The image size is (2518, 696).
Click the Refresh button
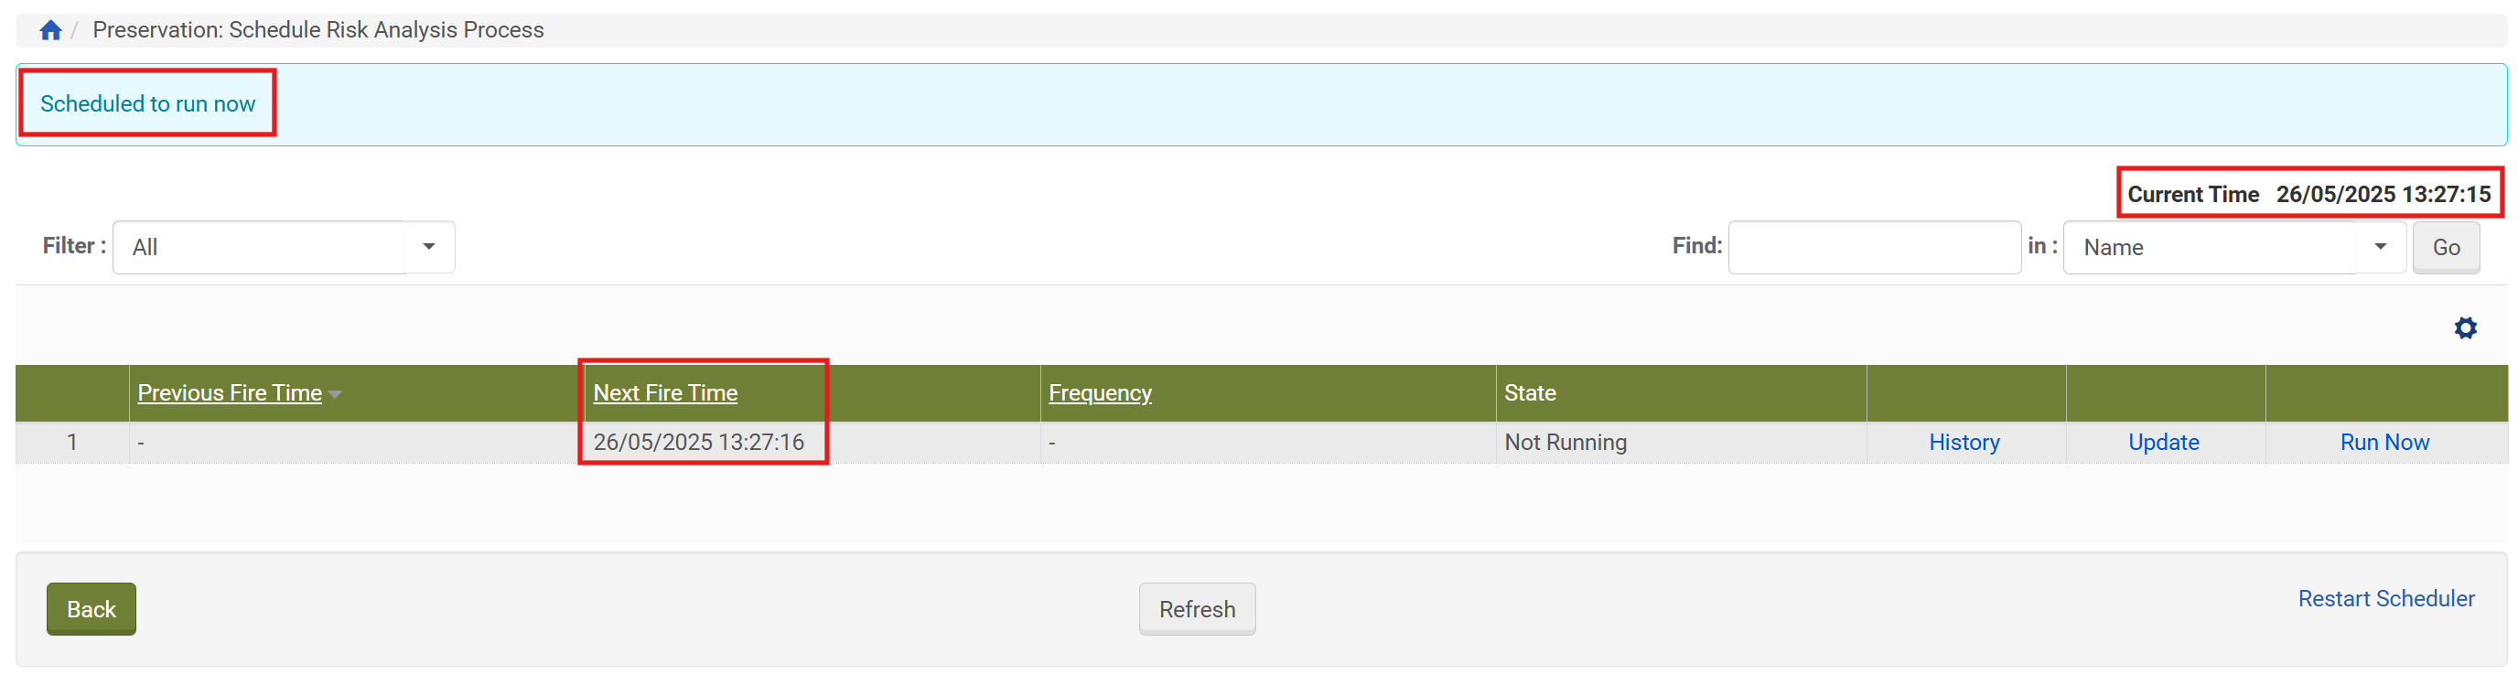point(1197,609)
